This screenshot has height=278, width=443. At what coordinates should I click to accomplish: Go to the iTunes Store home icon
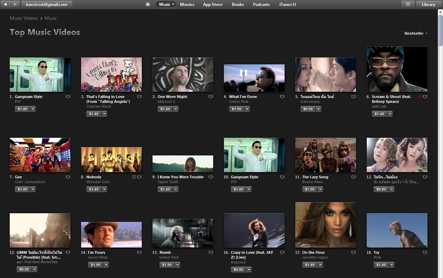148,5
